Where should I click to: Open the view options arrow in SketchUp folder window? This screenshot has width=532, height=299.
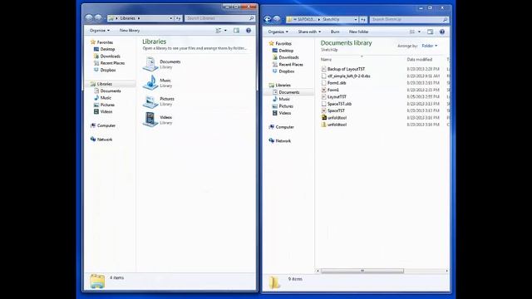click(x=419, y=32)
